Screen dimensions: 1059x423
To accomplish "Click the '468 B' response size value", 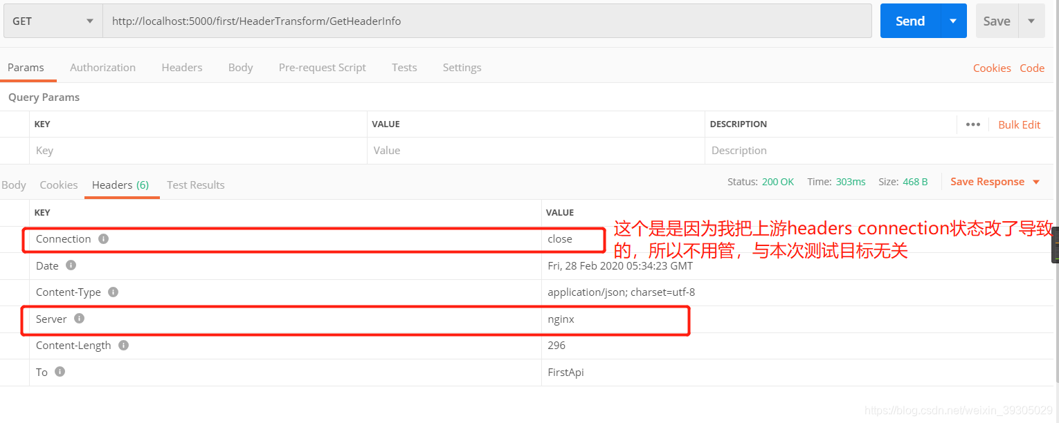I will (915, 182).
